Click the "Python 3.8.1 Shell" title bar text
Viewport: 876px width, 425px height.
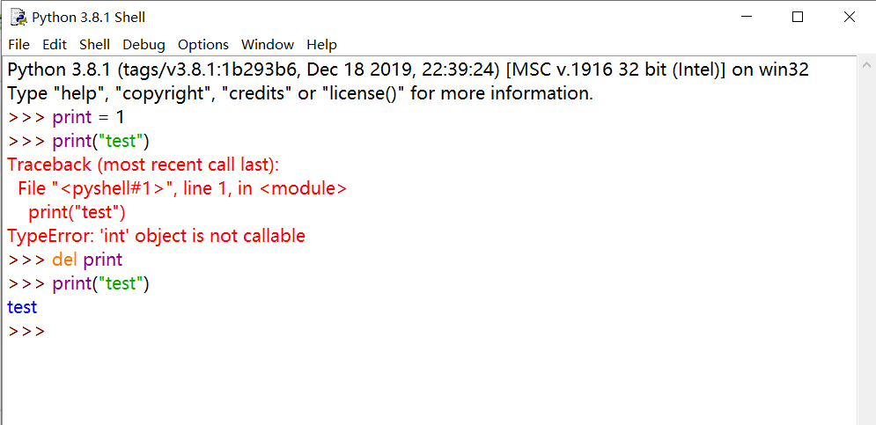(88, 18)
